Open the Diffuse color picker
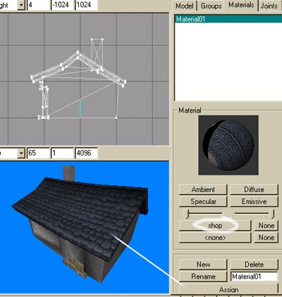282x297 pixels. (x=254, y=189)
